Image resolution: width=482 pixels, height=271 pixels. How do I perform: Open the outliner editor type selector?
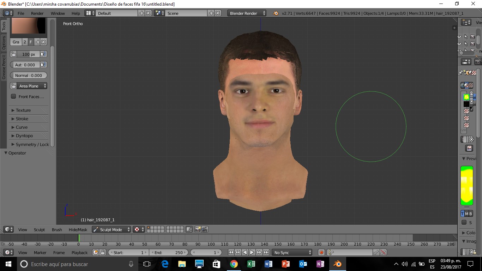(466, 22)
